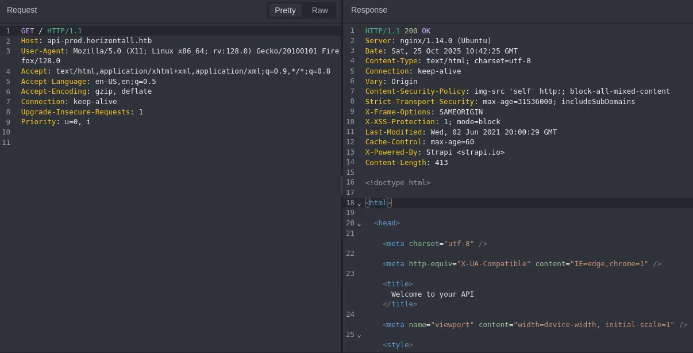Switch to the Raw view tab
Image resolution: width=693 pixels, height=353 pixels.
tap(320, 10)
